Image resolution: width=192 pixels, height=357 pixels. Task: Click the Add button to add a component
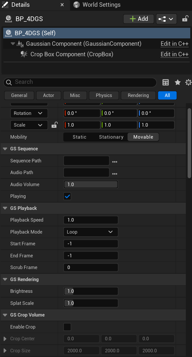[138, 19]
